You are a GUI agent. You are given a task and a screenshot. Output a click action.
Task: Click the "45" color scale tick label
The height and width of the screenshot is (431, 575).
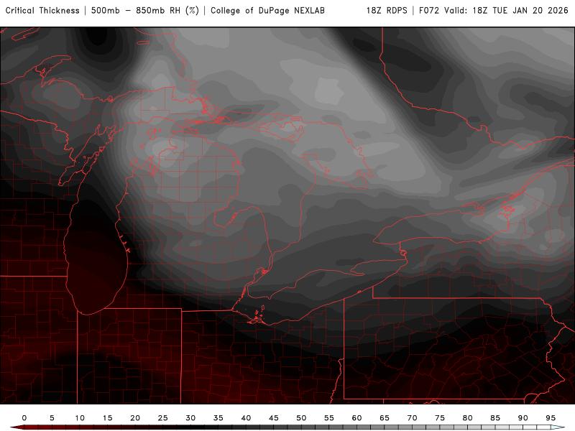coord(274,418)
